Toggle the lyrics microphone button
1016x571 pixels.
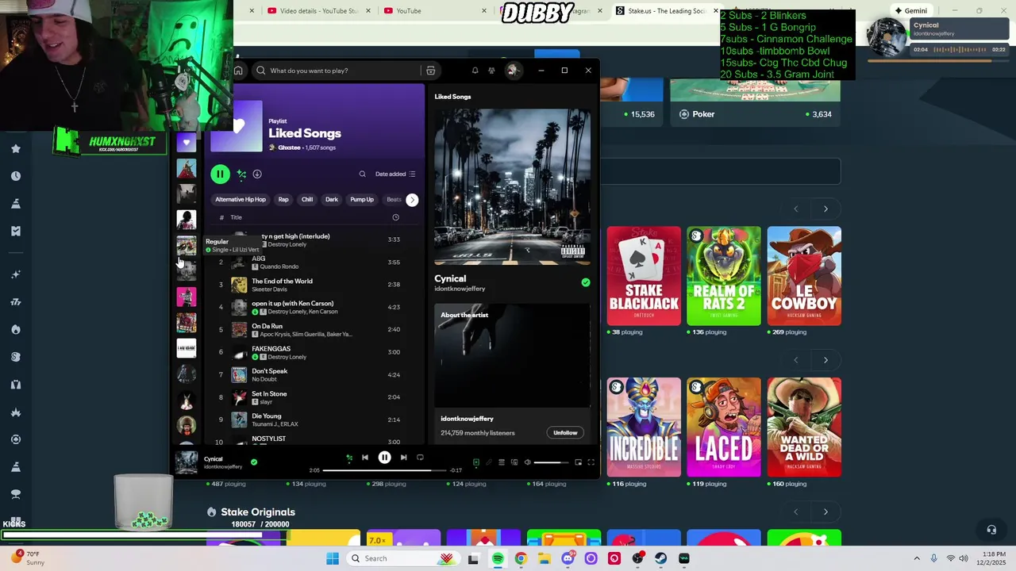coord(489,462)
